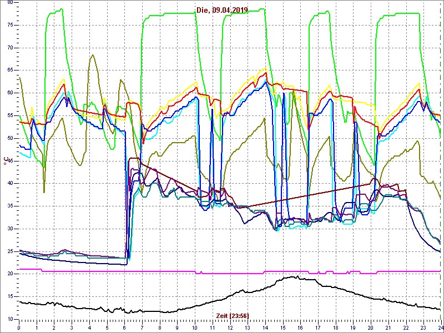Screen dimensions: 444x333
Task: Select hour 3 on the time axis
Action: click(72, 327)
